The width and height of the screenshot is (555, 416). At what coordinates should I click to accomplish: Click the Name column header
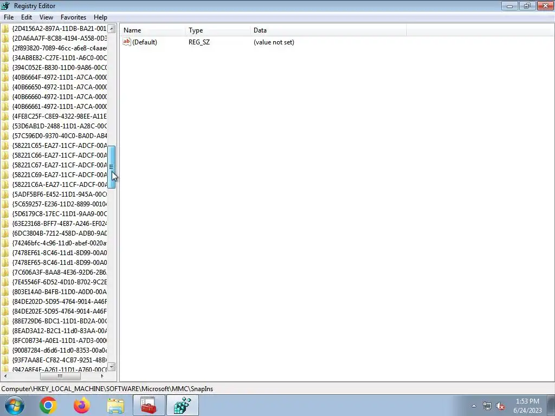(152, 30)
